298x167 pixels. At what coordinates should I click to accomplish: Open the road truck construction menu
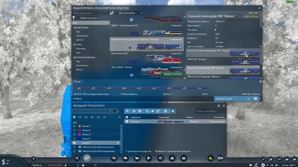click(125, 158)
